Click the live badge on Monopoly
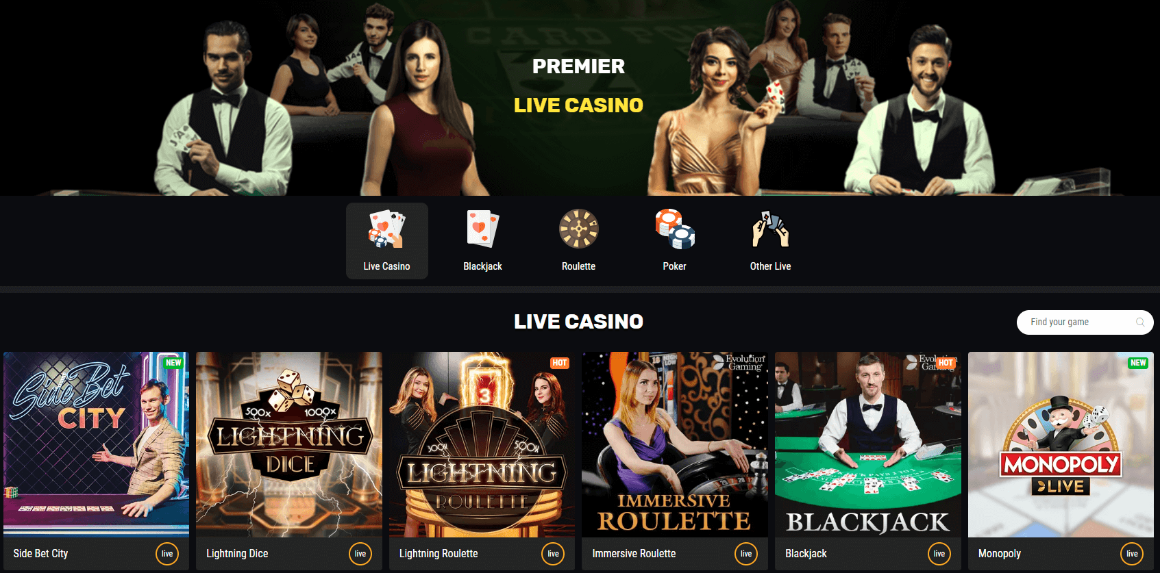 (x=1132, y=554)
